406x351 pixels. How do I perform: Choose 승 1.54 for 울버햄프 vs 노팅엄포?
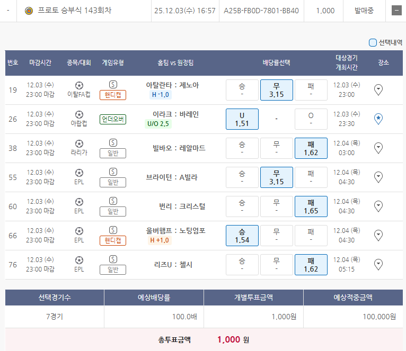[x=242, y=235]
